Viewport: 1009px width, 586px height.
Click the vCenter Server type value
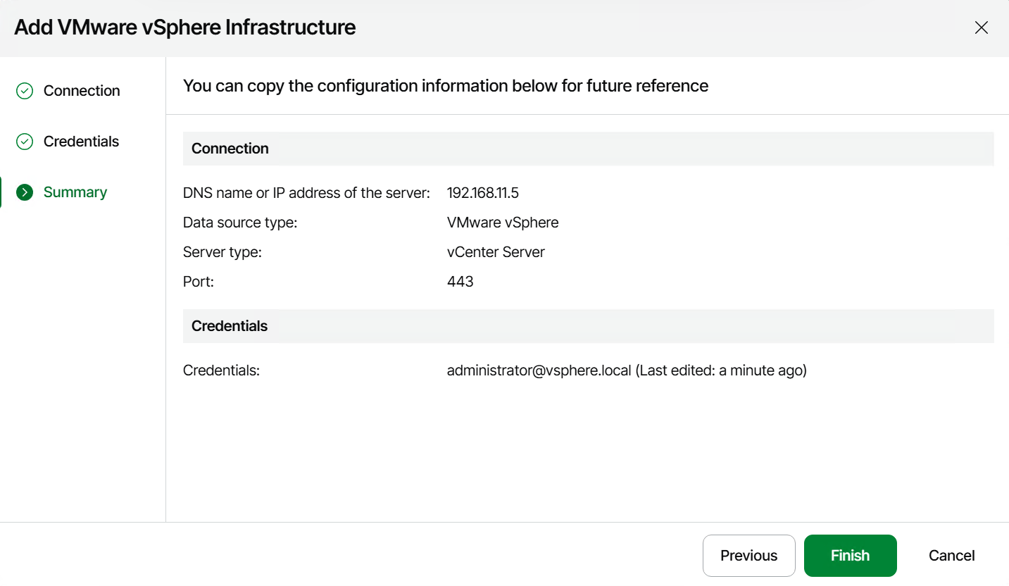coord(496,252)
